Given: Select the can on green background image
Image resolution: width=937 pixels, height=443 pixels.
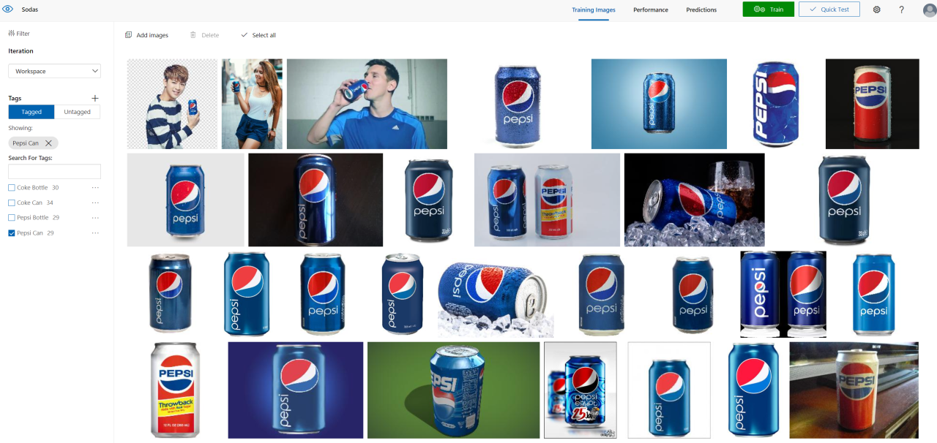Looking at the screenshot, I should tap(453, 390).
